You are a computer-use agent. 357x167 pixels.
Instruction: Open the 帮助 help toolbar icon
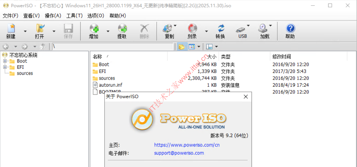click(x=290, y=31)
